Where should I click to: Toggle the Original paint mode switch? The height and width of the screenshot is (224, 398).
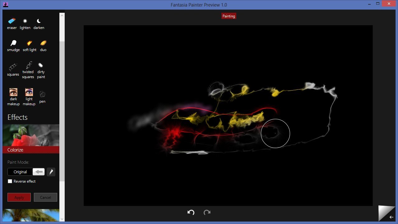[x=26, y=172]
